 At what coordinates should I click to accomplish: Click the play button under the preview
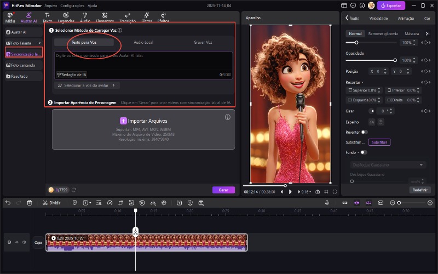point(291,192)
